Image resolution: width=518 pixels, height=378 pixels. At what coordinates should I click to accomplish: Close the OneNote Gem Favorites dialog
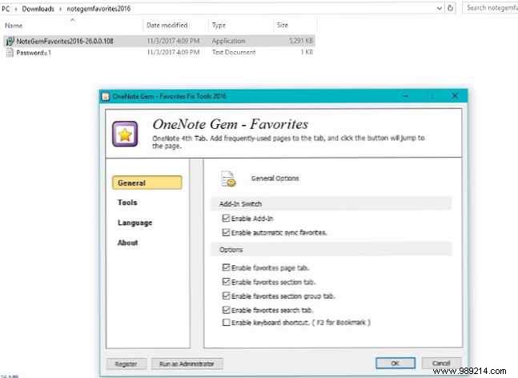pyautogui.click(x=455, y=96)
